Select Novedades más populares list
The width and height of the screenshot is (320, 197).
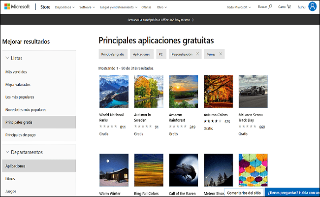[x=26, y=110]
